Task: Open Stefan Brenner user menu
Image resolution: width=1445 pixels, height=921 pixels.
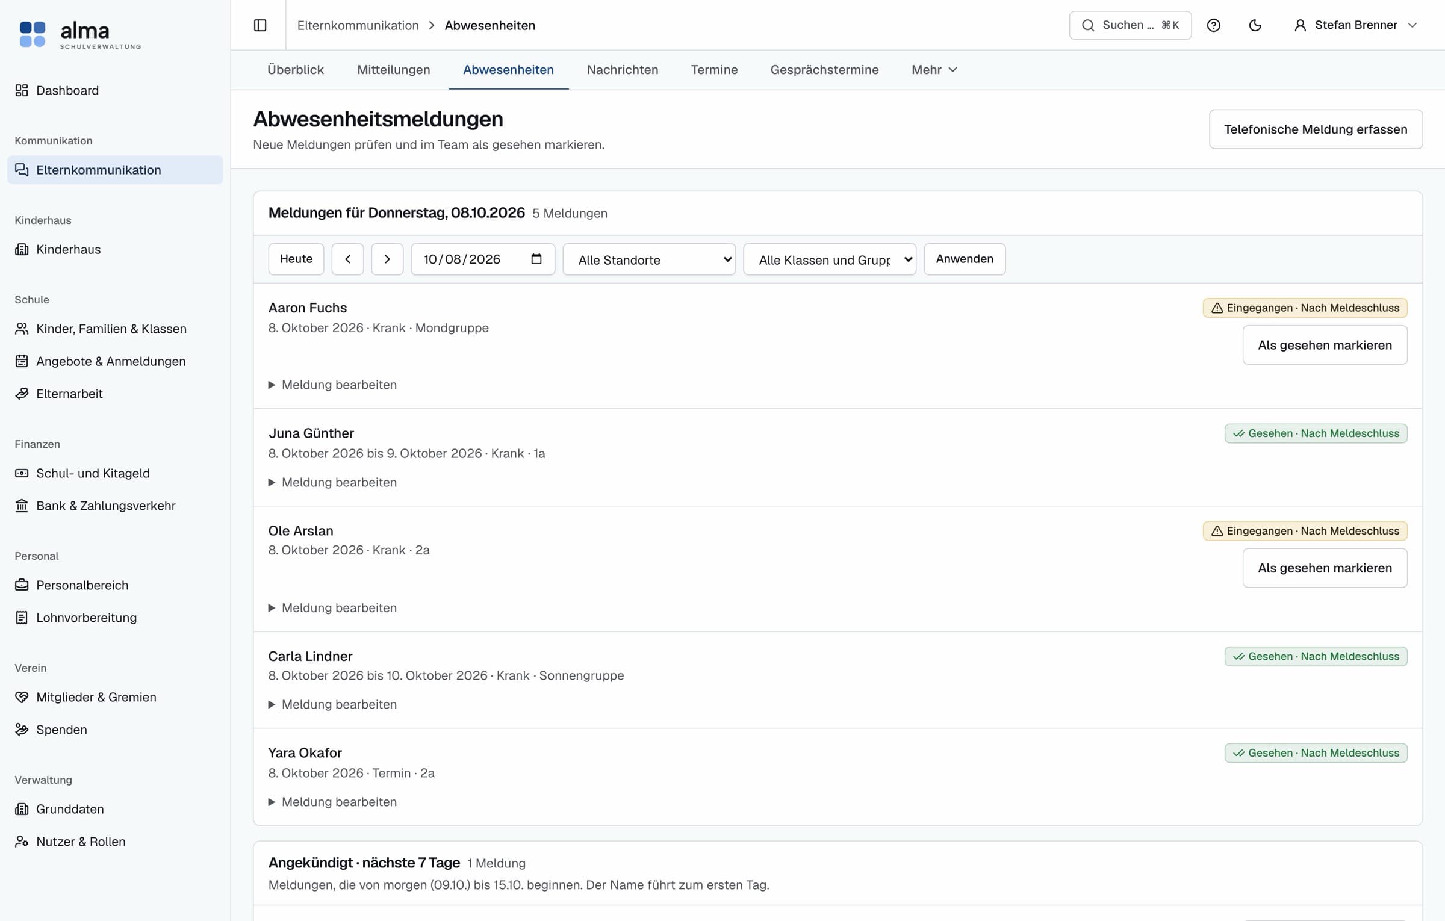Action: (1355, 25)
